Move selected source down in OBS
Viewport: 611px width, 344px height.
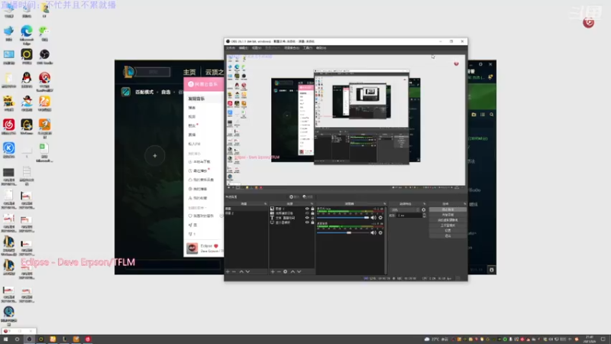(299, 271)
